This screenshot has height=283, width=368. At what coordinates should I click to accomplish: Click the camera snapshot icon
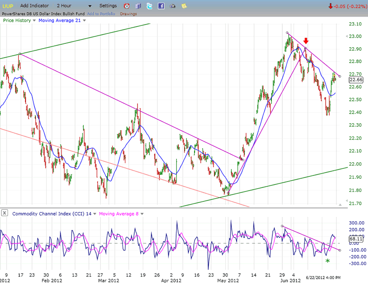[172, 6]
